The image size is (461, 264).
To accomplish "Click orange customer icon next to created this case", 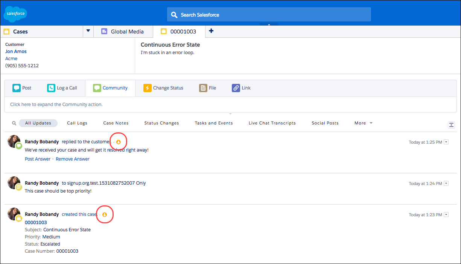I will tap(105, 214).
